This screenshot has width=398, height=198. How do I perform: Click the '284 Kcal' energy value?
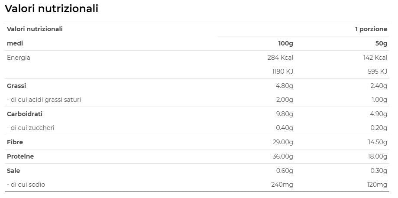coord(280,58)
